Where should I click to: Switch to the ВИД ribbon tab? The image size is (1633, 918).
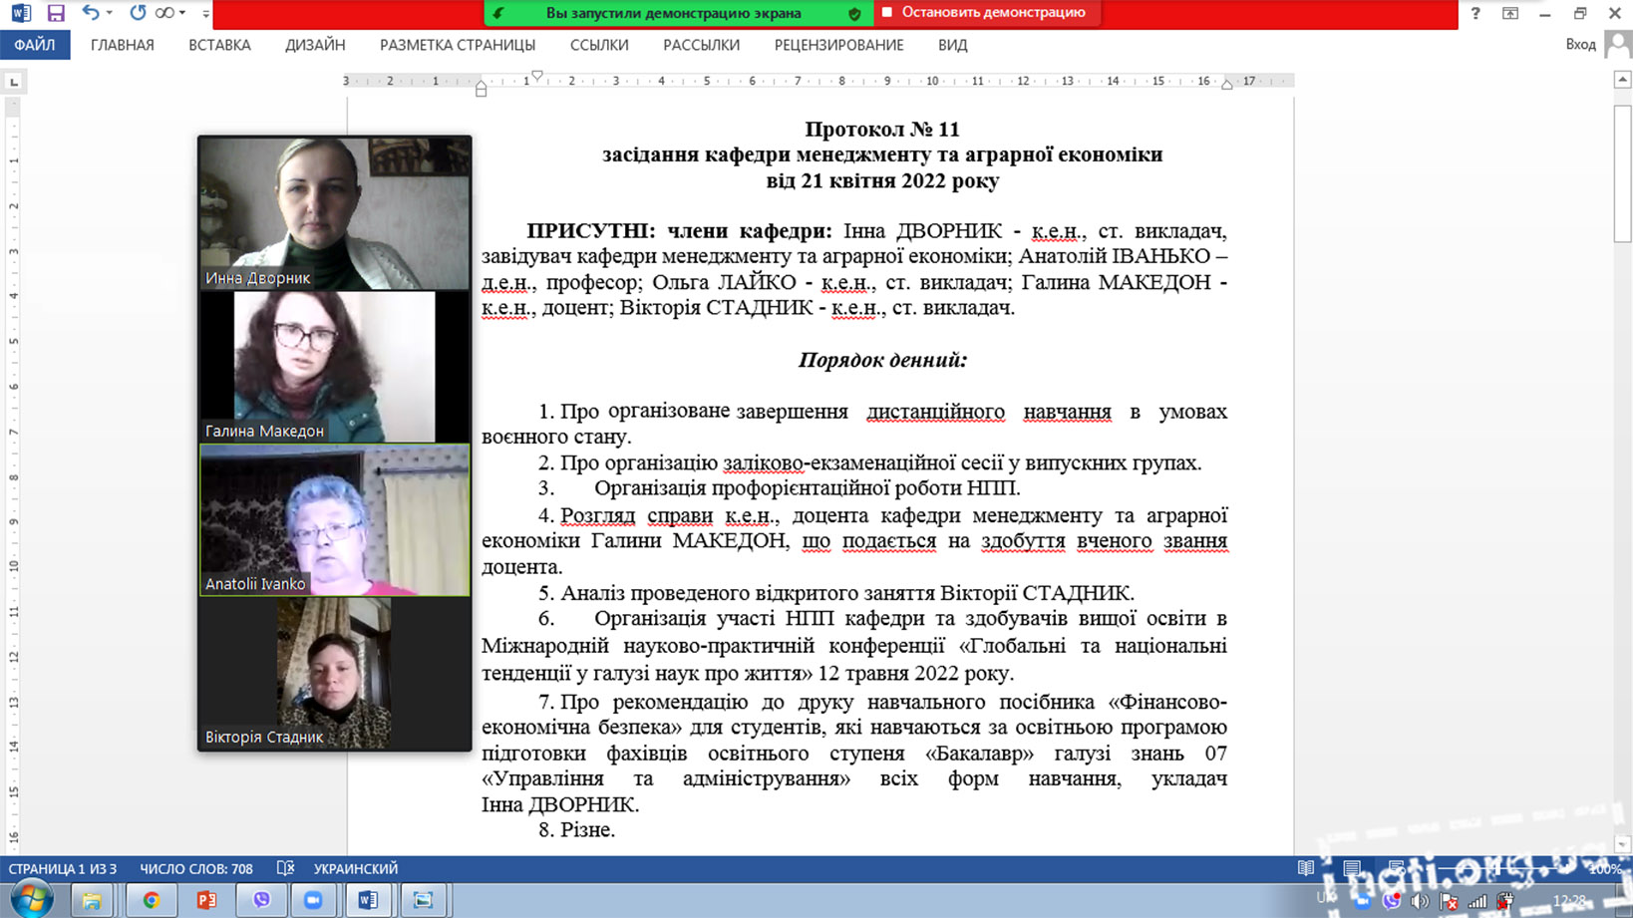pos(952,45)
